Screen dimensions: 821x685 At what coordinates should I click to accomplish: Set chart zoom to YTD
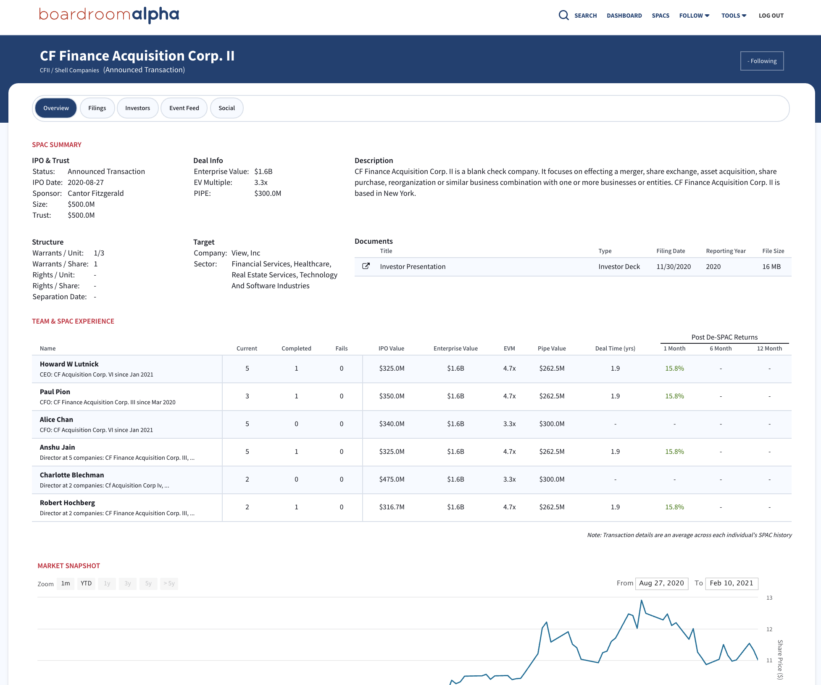86,583
